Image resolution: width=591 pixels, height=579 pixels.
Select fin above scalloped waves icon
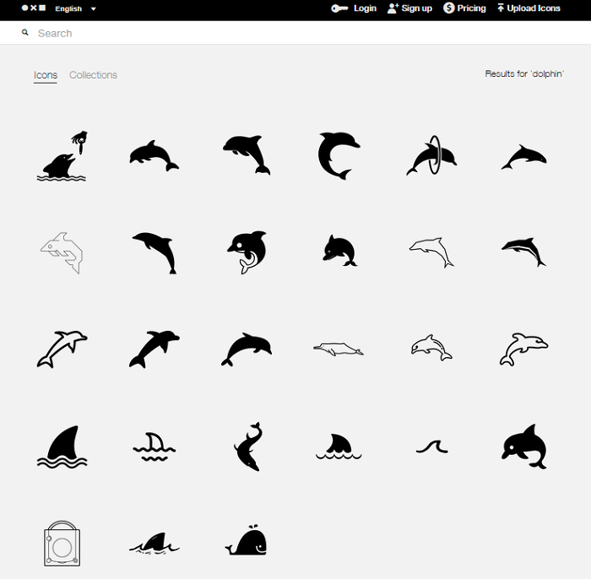(339, 446)
